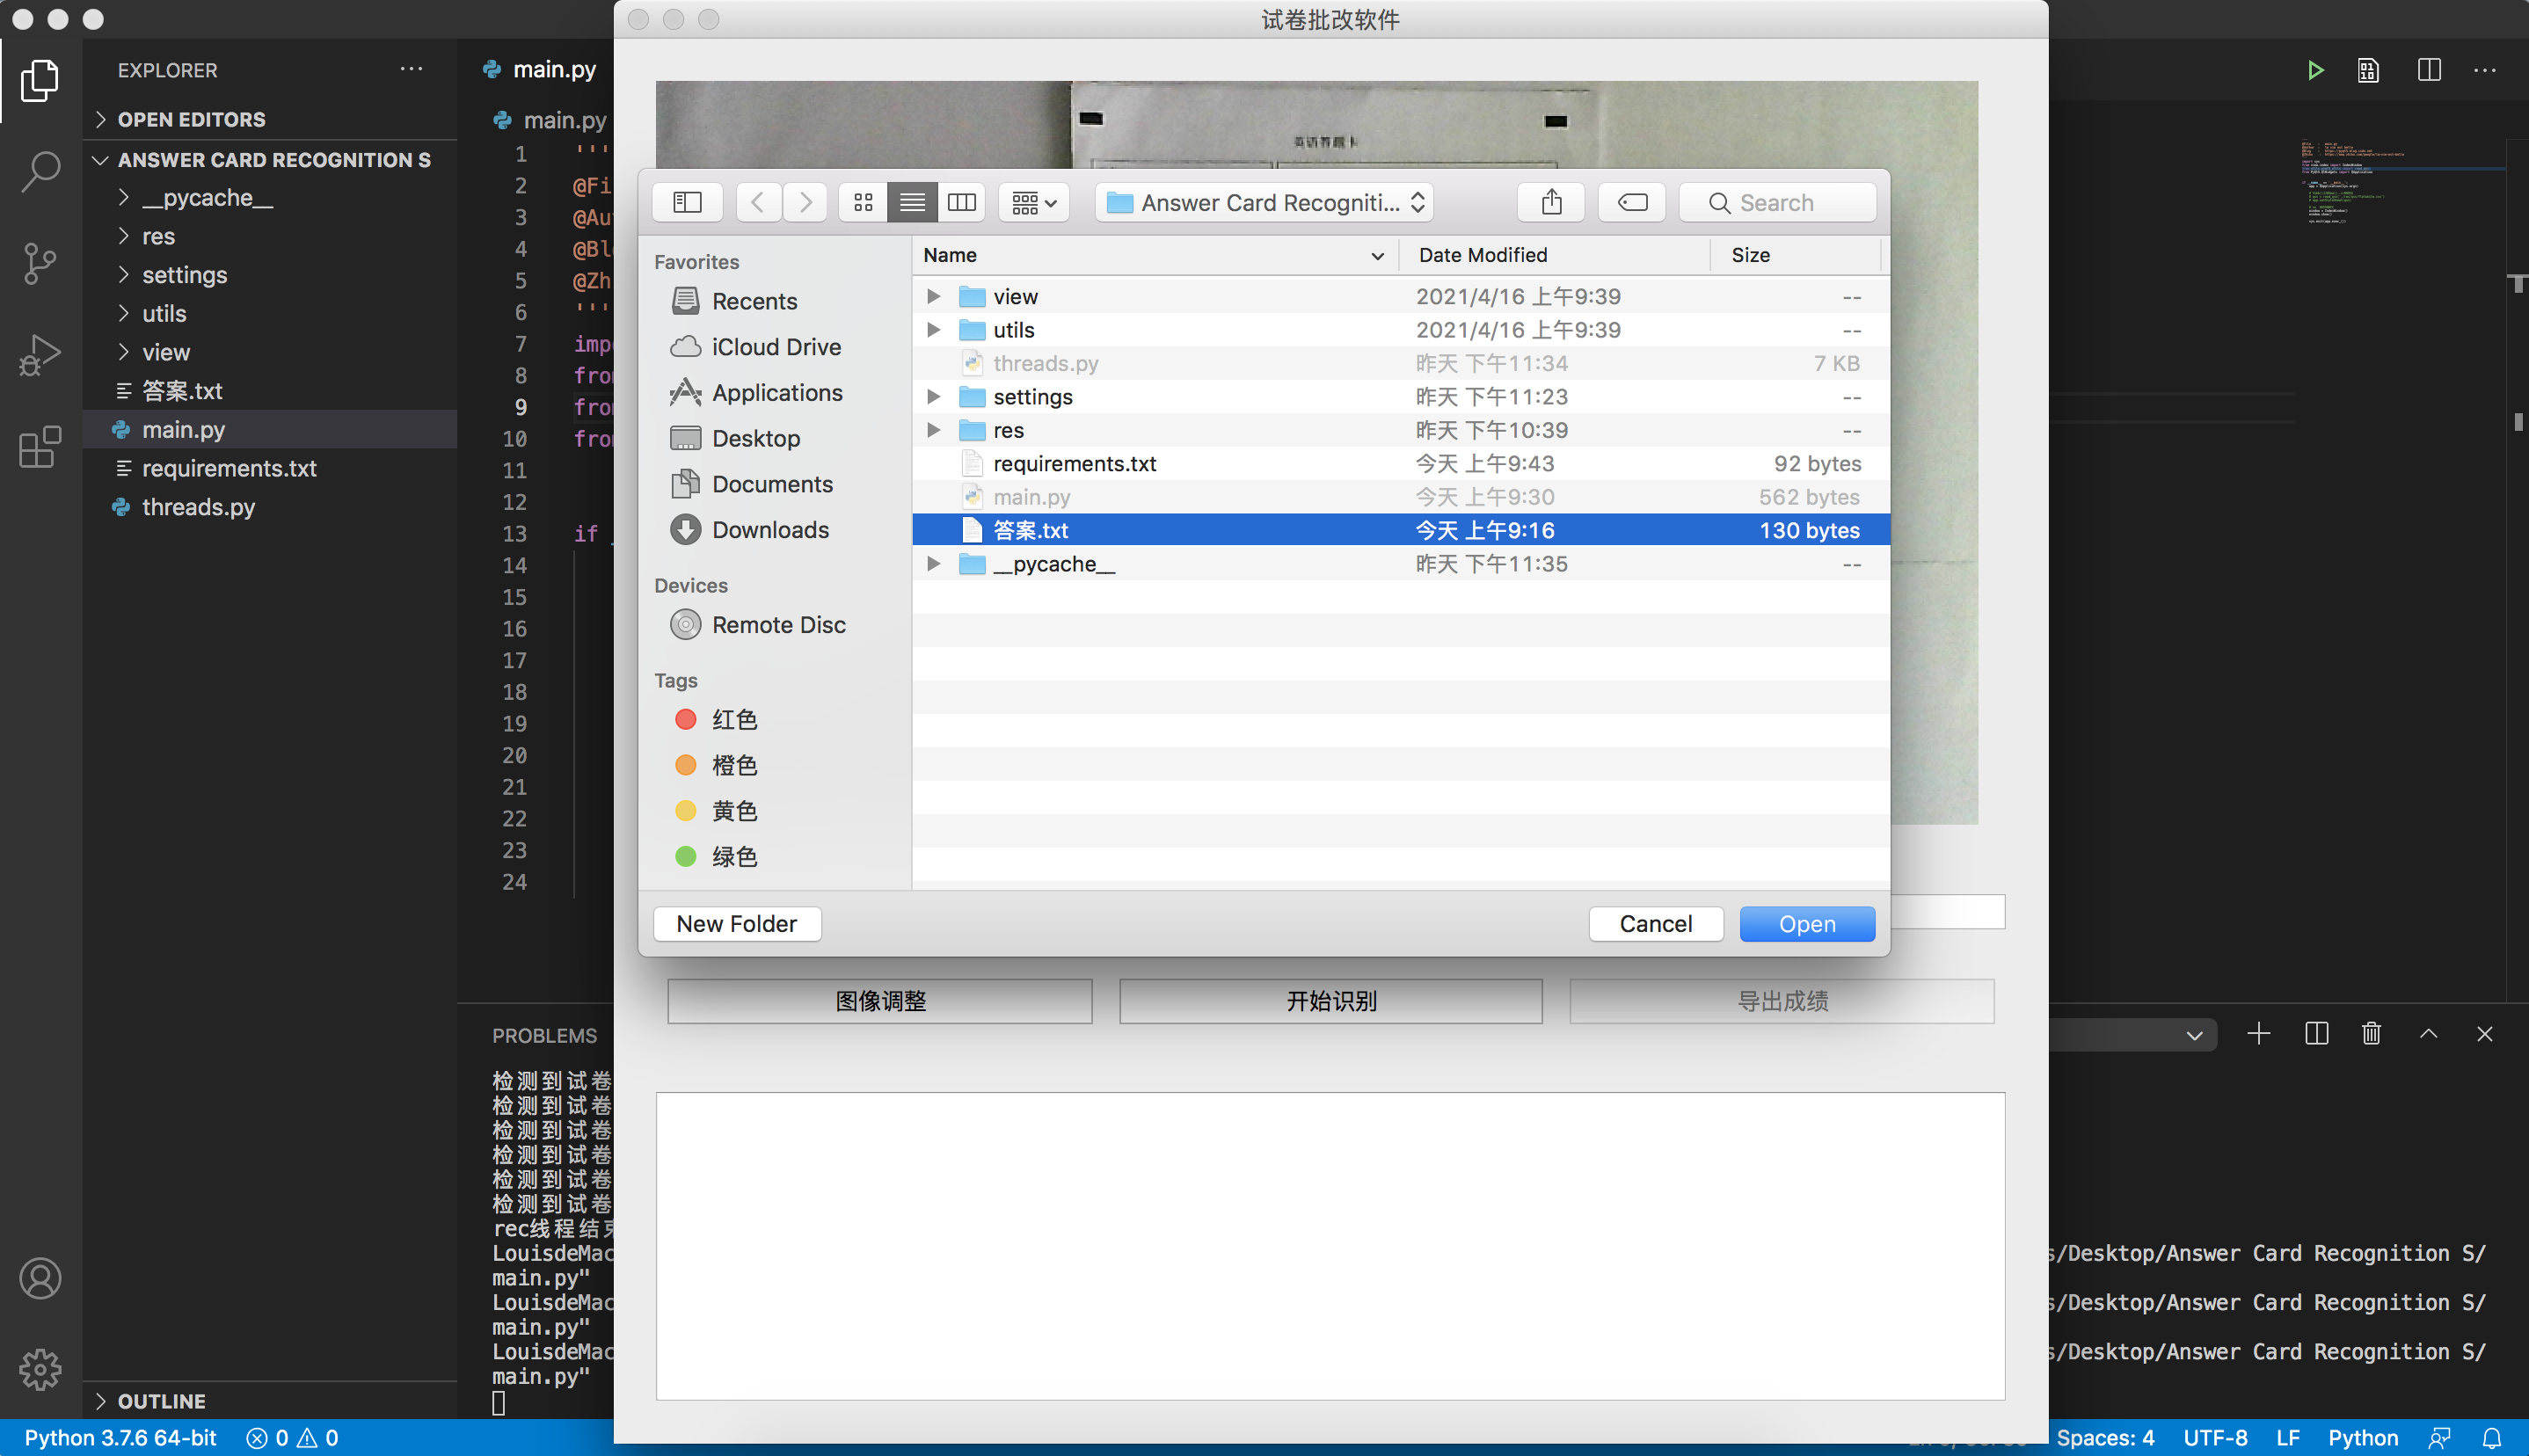Switch the dialog to column view
Image resolution: width=2529 pixels, height=1456 pixels.
click(961, 202)
